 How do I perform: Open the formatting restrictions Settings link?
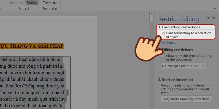coord(168,43)
